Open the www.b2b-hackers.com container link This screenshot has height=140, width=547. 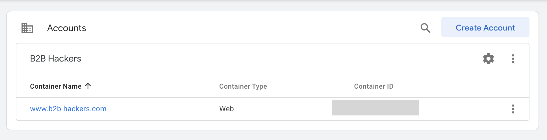68,109
